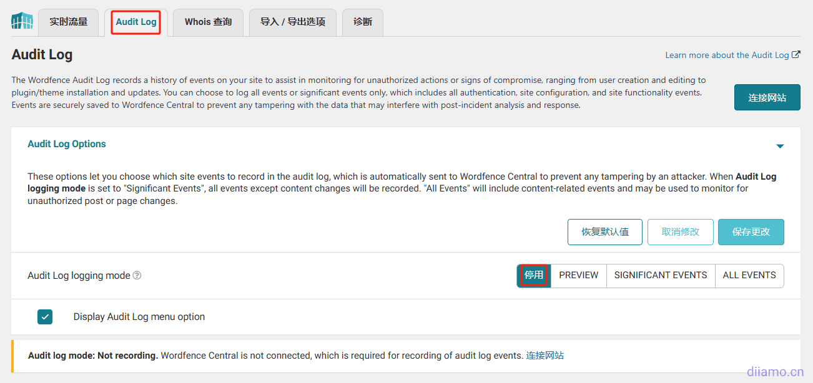Click the help icon beside logging mode
Screen dimensions: 813x383
point(137,275)
